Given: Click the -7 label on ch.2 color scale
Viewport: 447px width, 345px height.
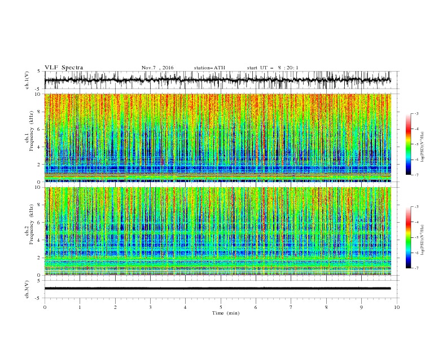Looking at the screenshot, I should pyautogui.click(x=417, y=268).
